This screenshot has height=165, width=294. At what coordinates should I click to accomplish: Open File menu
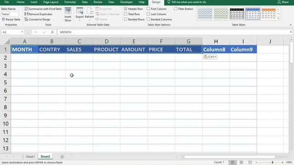6,2
